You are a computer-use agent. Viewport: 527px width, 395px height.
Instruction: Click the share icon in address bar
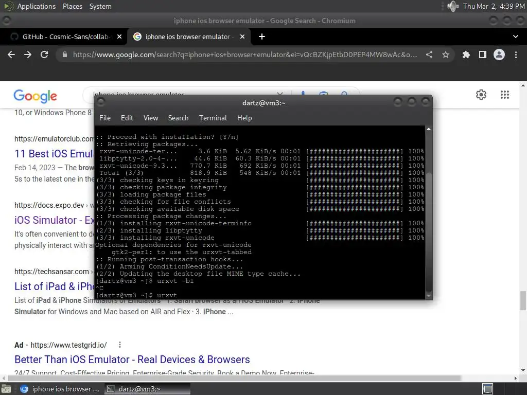[x=429, y=55]
